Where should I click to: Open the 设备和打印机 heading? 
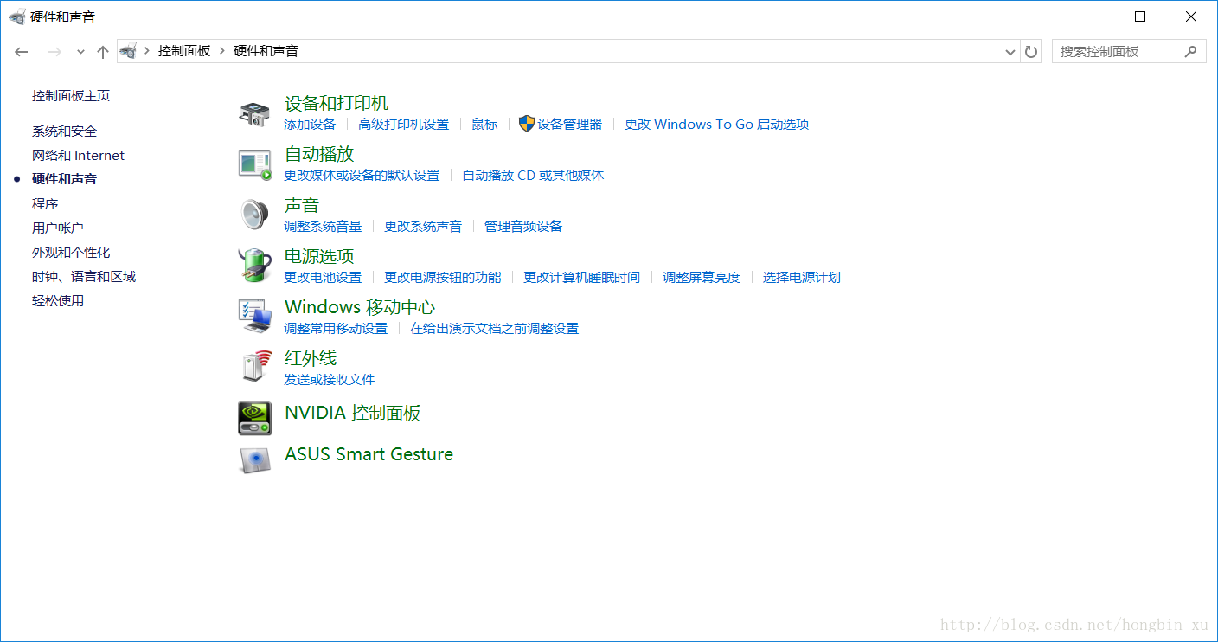pyautogui.click(x=337, y=104)
